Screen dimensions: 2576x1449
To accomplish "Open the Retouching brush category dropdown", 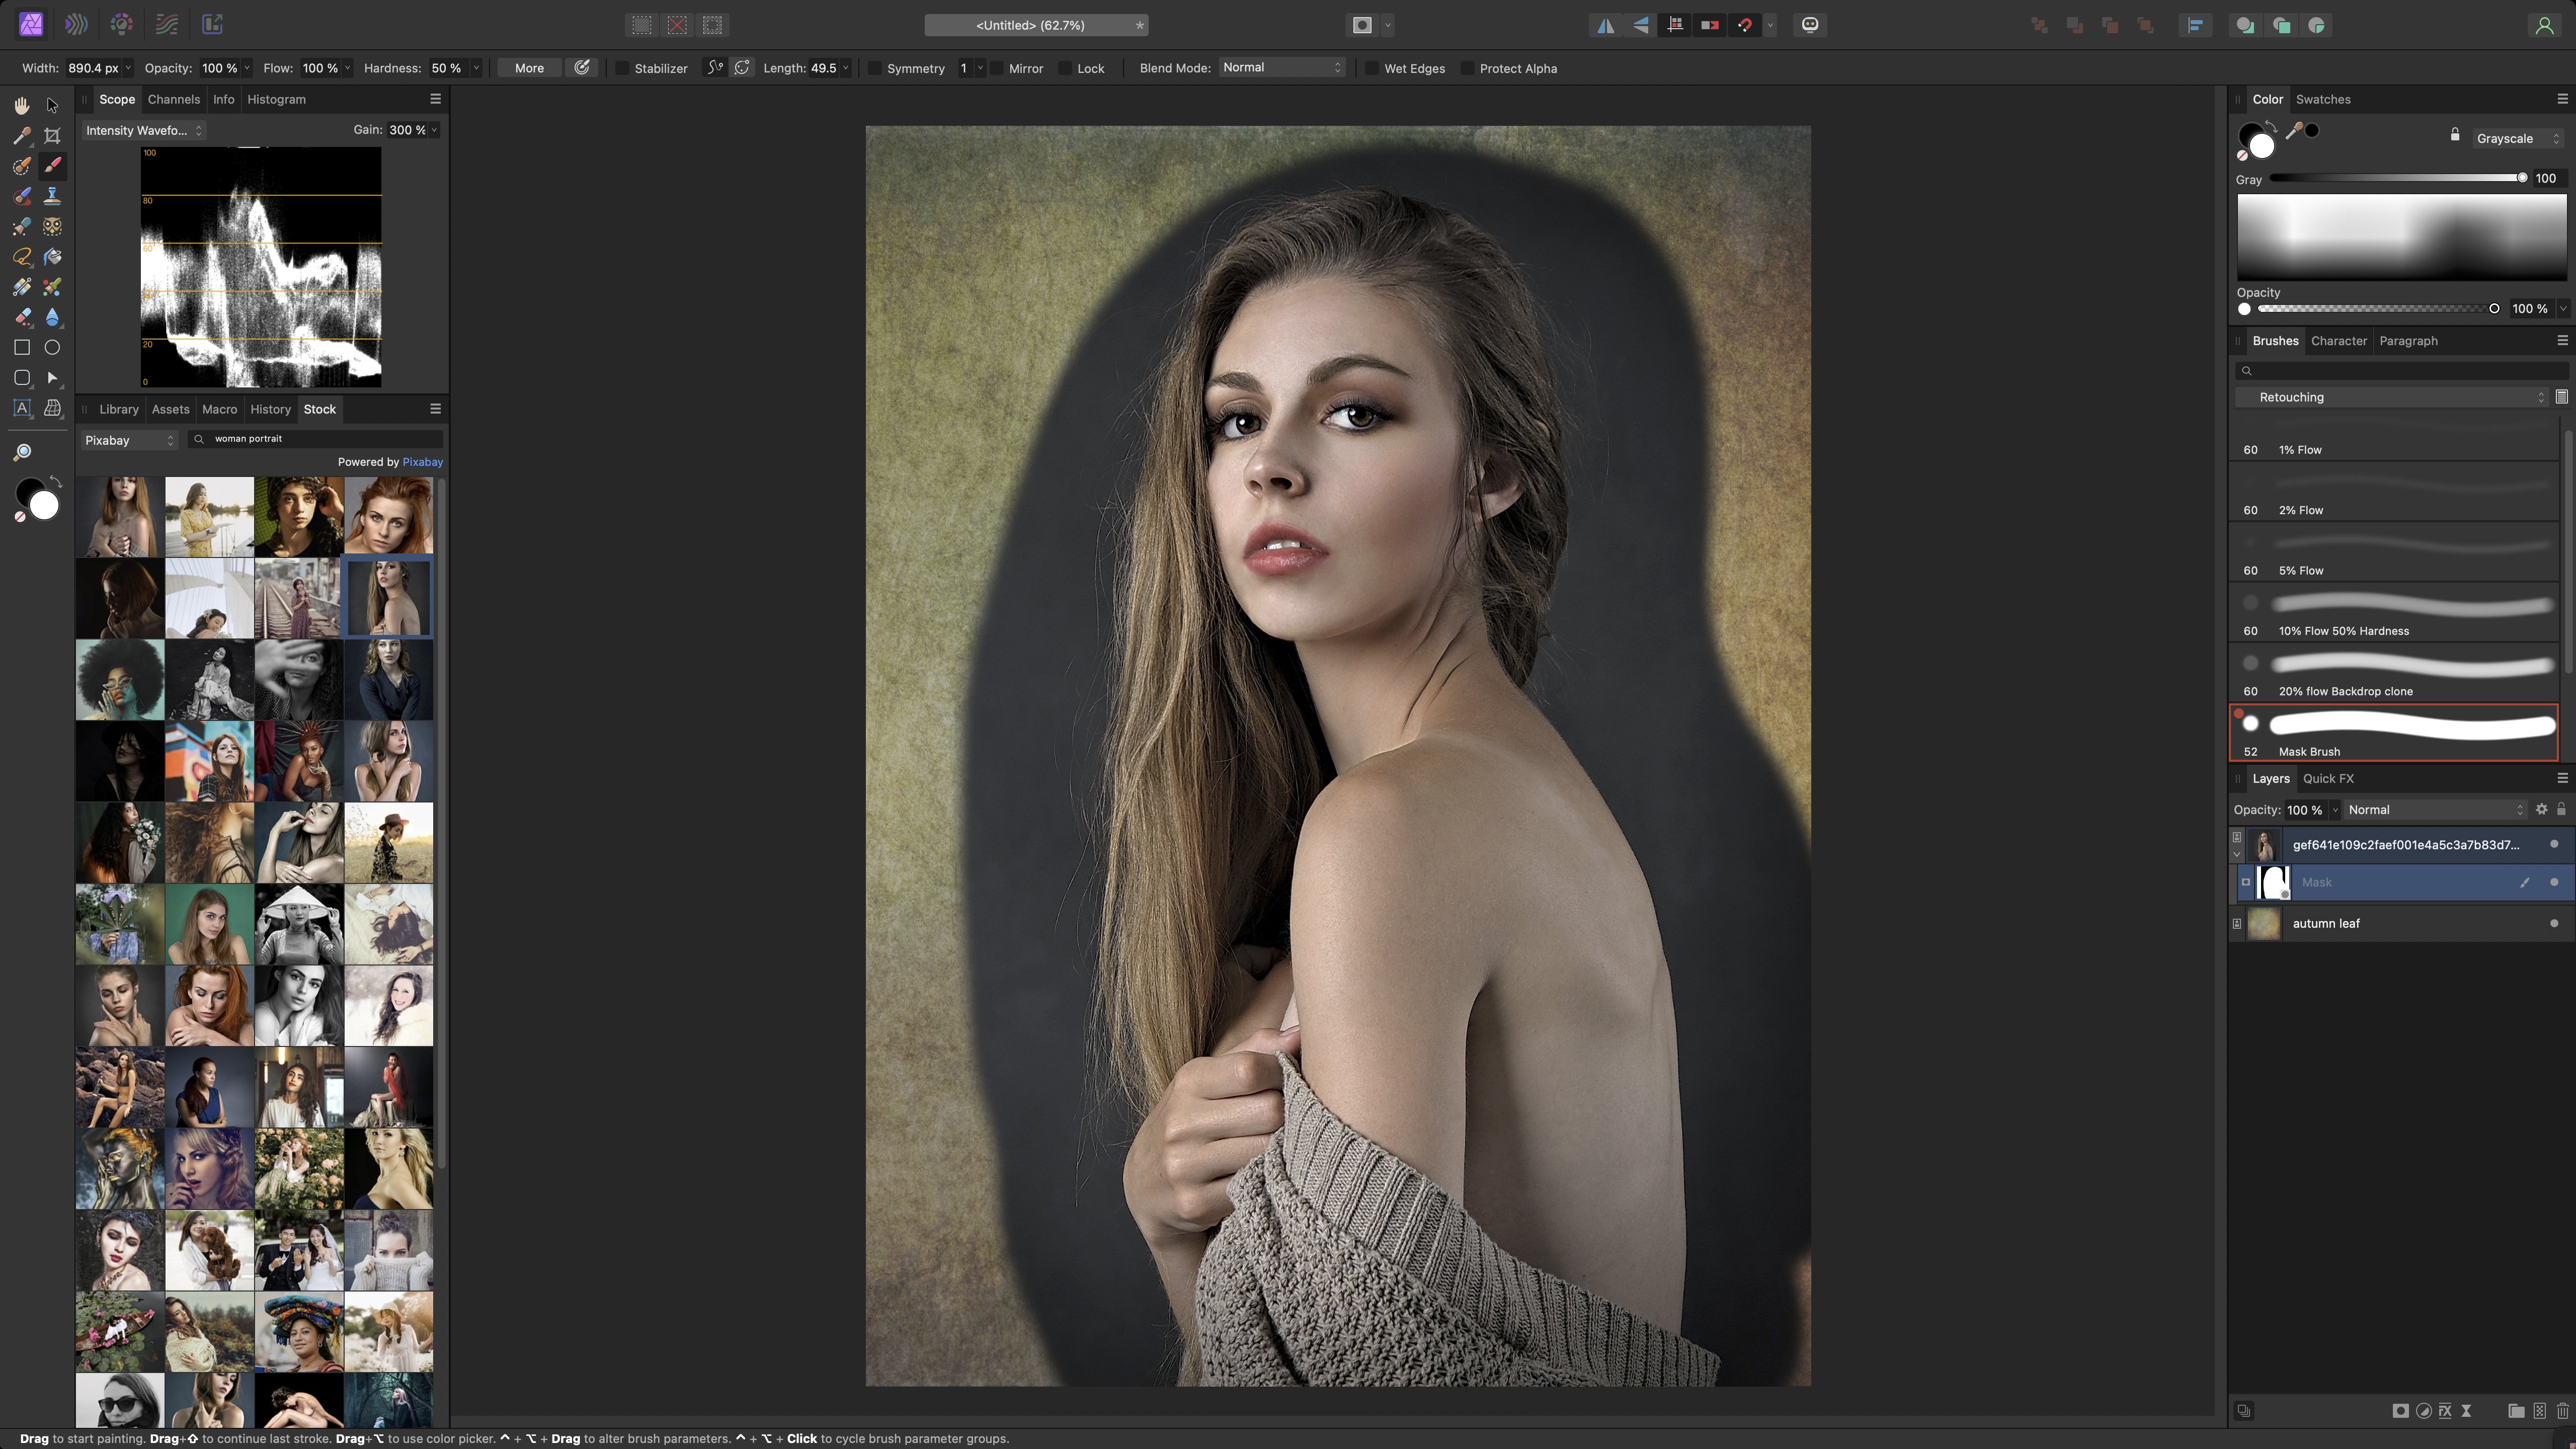I will pos(2393,397).
